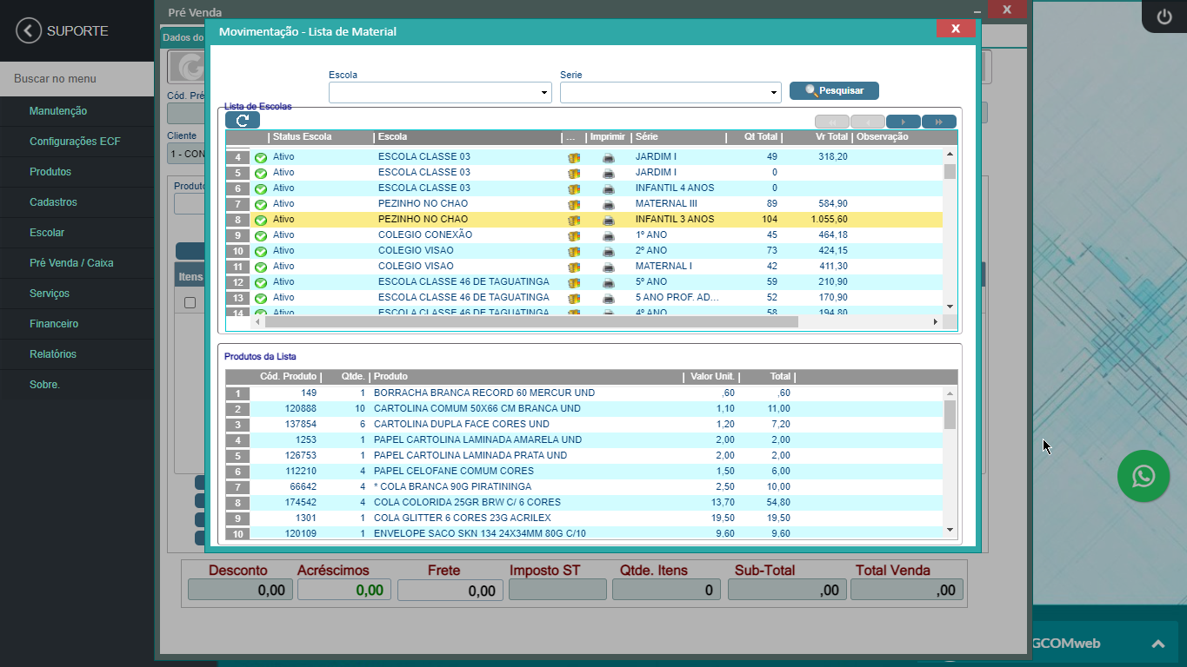Open books icon for 5º ANO row
The image size is (1187, 667).
pyautogui.click(x=573, y=282)
